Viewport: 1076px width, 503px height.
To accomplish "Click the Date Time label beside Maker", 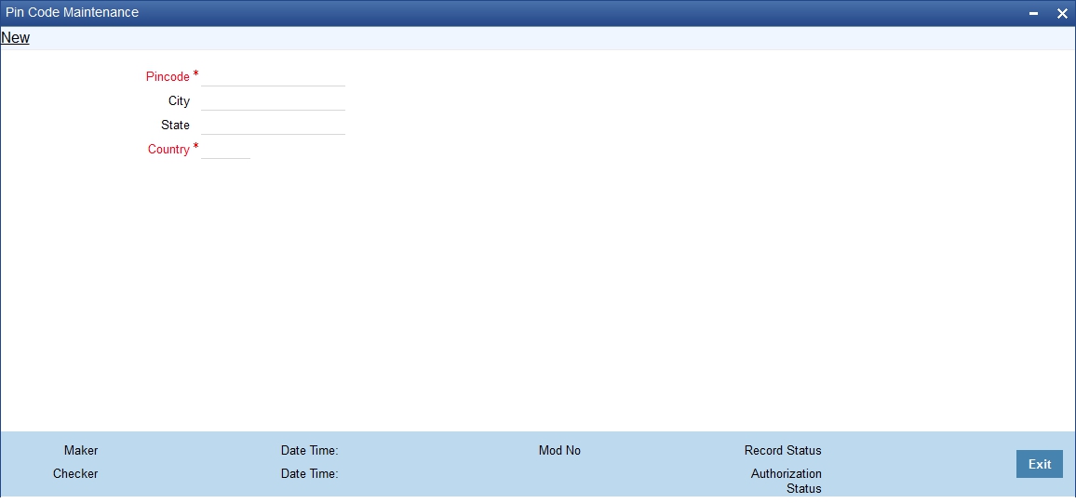I will 309,450.
